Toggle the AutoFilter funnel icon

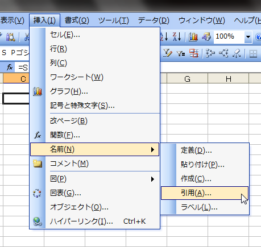pyautogui.click(x=180, y=54)
